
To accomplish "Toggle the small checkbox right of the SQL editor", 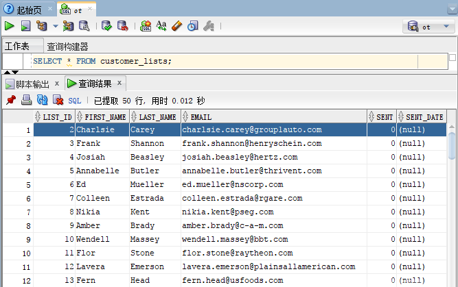I will coord(453,58).
